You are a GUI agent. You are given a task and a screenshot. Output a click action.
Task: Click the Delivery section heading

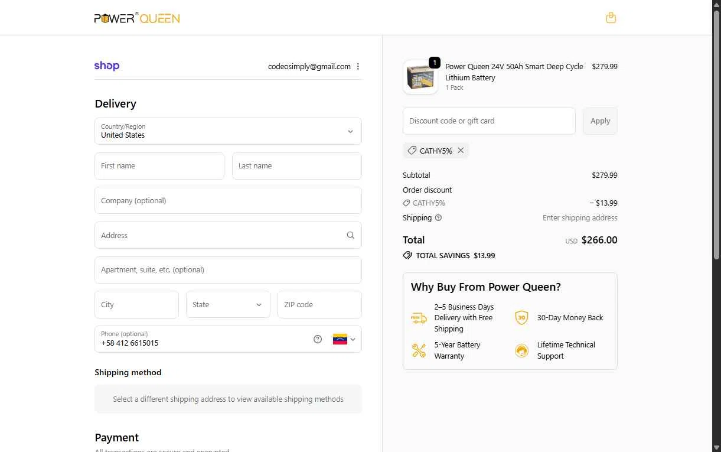tap(116, 104)
